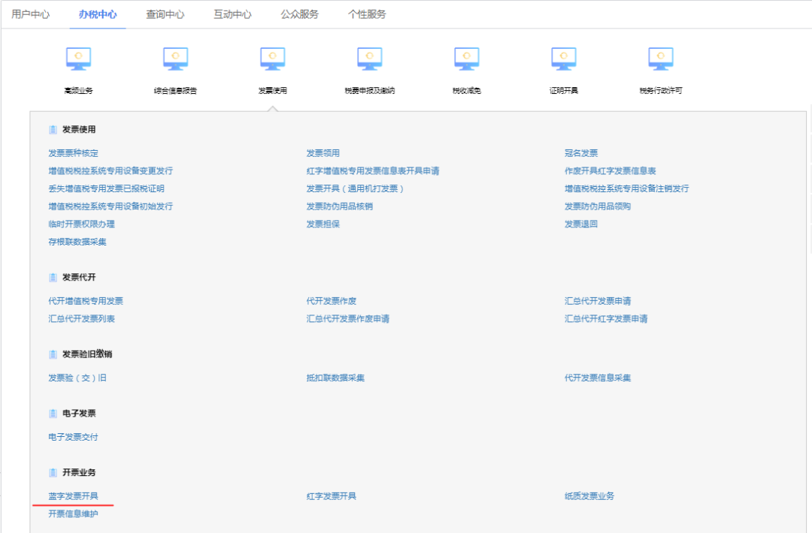Viewport: 812px width, 533px height.
Task: Click the 代开增值税专用发票 link
Action: tap(86, 301)
